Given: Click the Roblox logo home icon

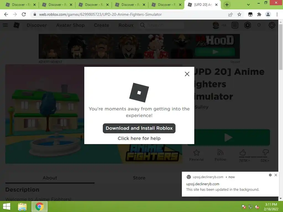Looking at the screenshot, I should [x=16, y=25].
